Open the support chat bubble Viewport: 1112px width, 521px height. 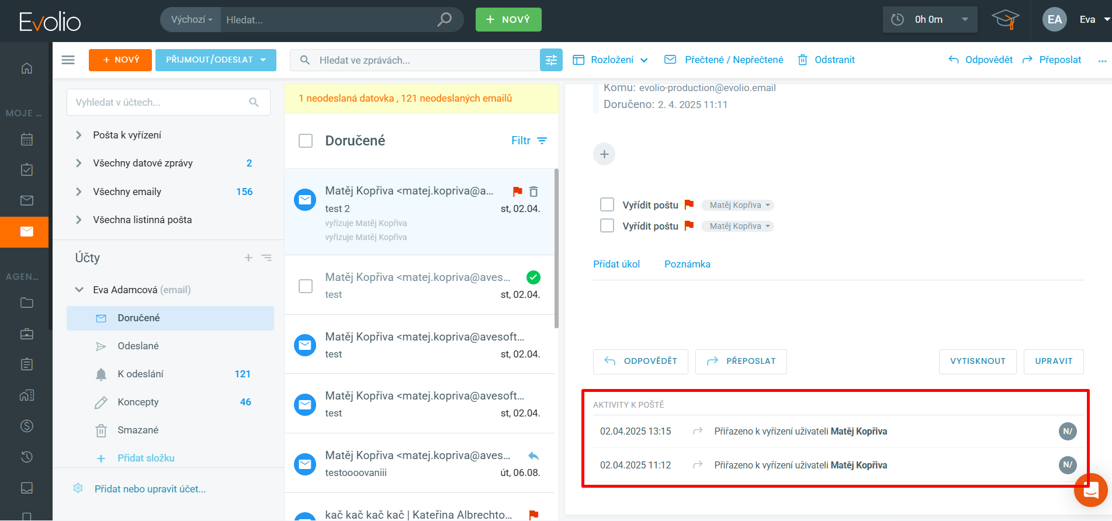tap(1090, 491)
